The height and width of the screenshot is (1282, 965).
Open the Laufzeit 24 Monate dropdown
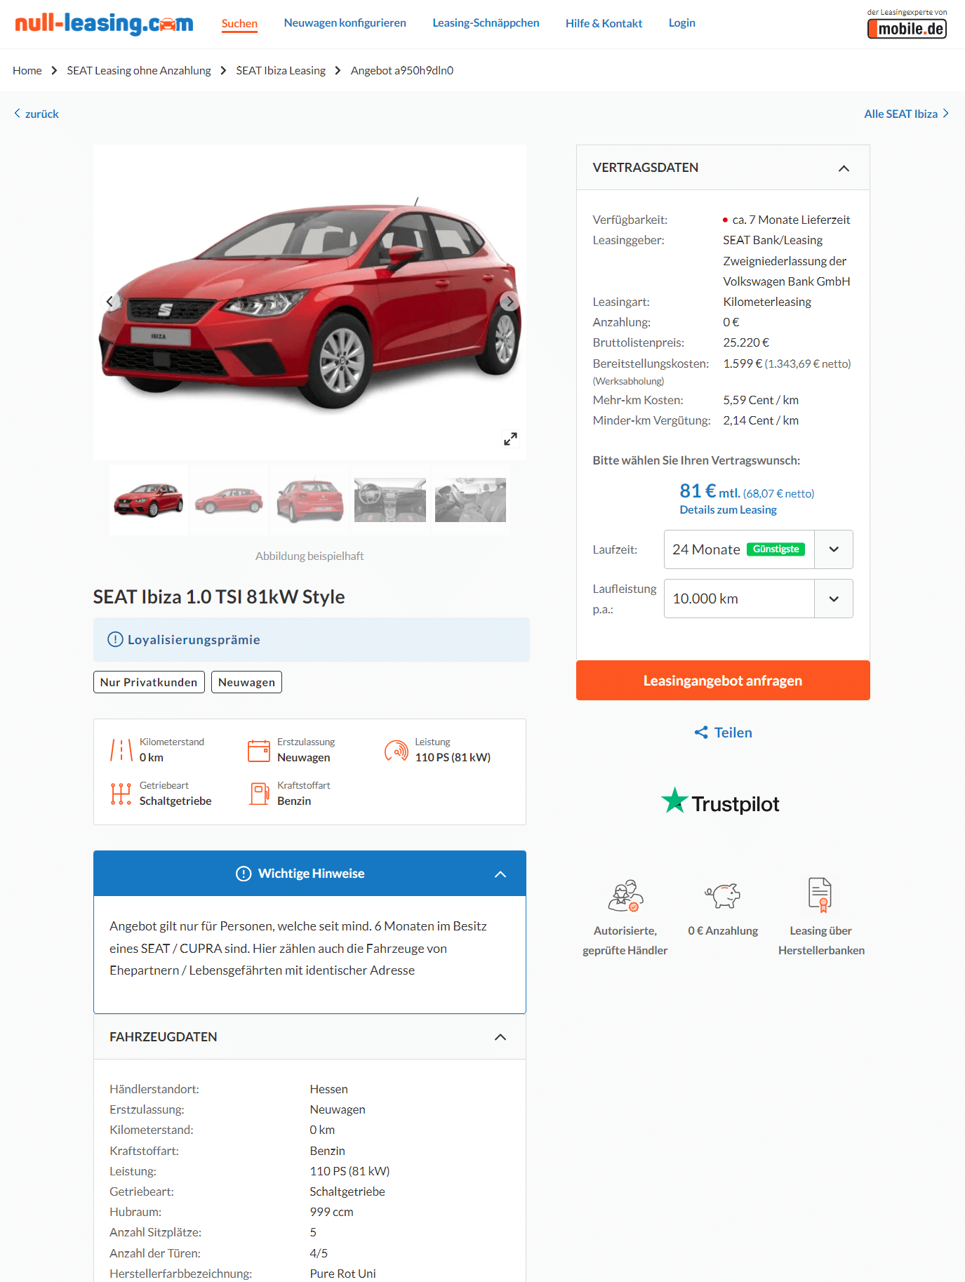tap(758, 549)
